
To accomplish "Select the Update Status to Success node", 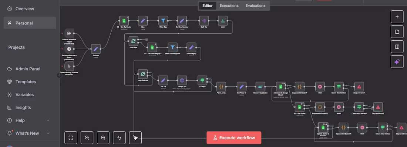I will coord(323,127).
